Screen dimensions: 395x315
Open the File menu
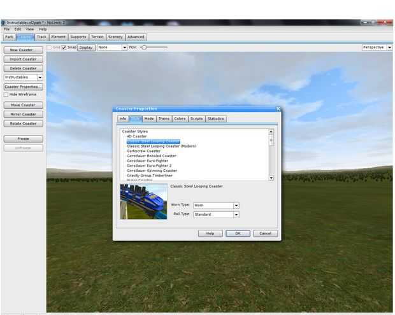point(6,29)
